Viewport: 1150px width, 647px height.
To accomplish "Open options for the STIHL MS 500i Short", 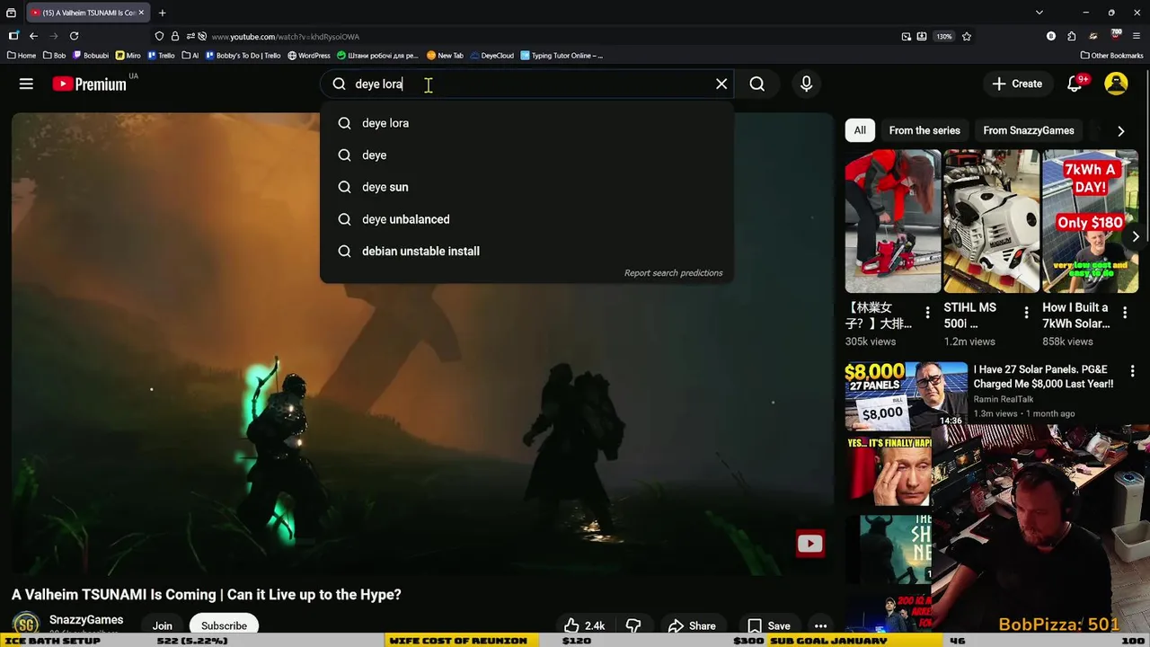I will (x=1026, y=313).
